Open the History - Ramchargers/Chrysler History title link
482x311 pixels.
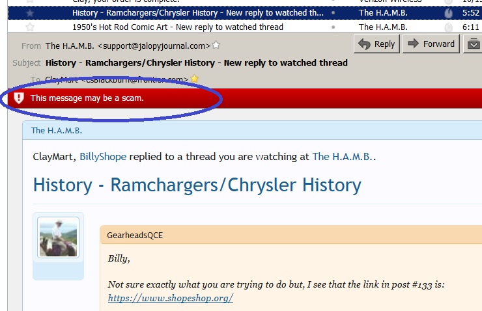click(197, 185)
